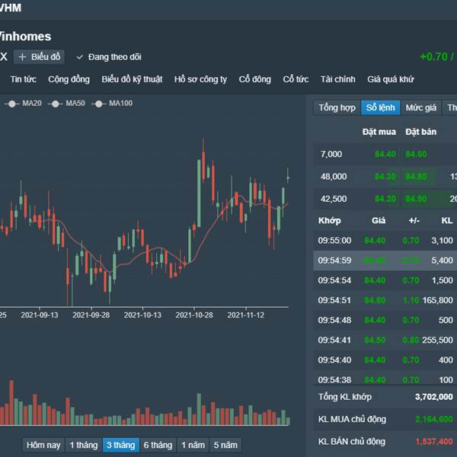457x457 pixels.
Task: Click the Tổng KL khớp value 3,702,000
Action: point(434,397)
